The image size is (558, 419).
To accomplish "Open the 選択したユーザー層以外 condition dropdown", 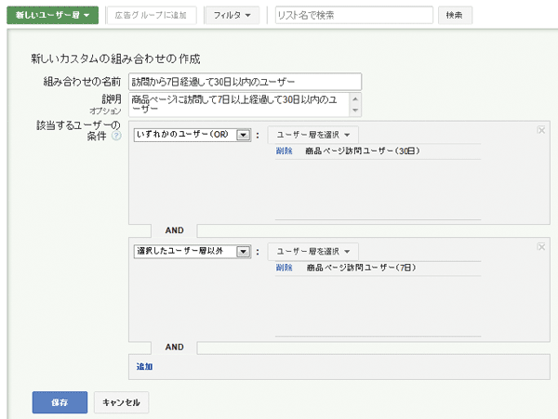I will click(193, 251).
